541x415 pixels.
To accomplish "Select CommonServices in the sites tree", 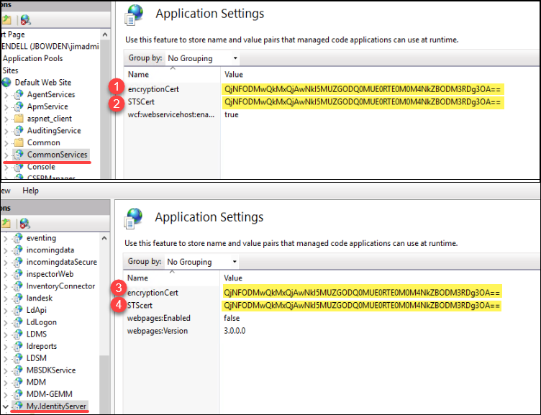I will point(57,155).
